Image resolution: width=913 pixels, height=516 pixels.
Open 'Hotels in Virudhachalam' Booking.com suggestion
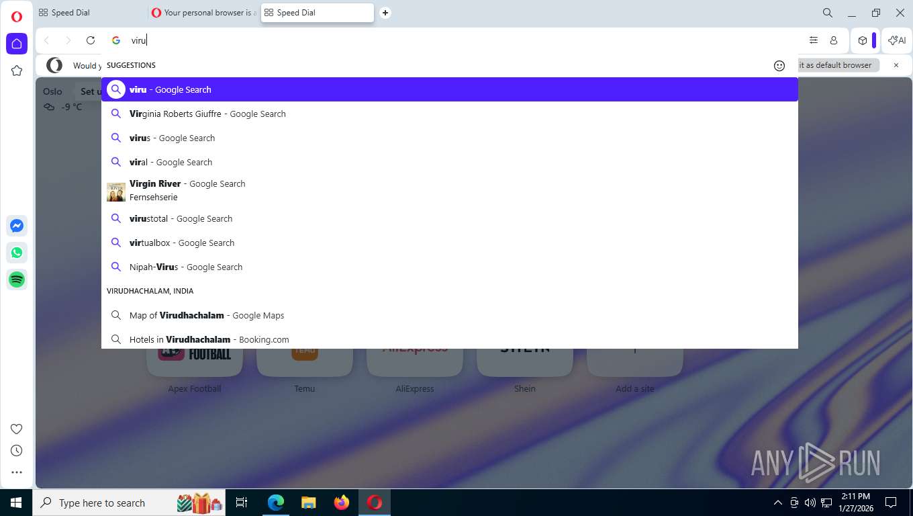[450, 339]
